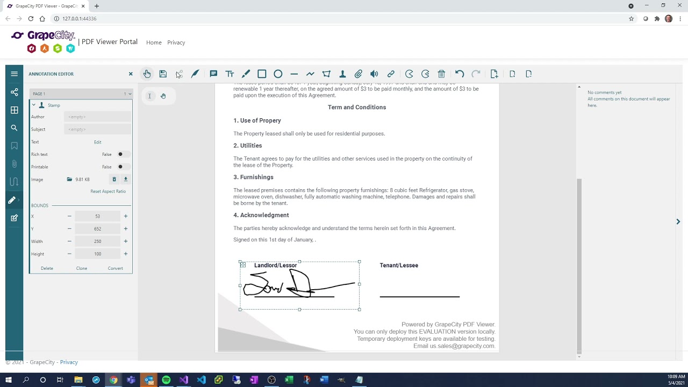Choose the polyline annotation tool
This screenshot has width=688, height=387.
coord(310,74)
